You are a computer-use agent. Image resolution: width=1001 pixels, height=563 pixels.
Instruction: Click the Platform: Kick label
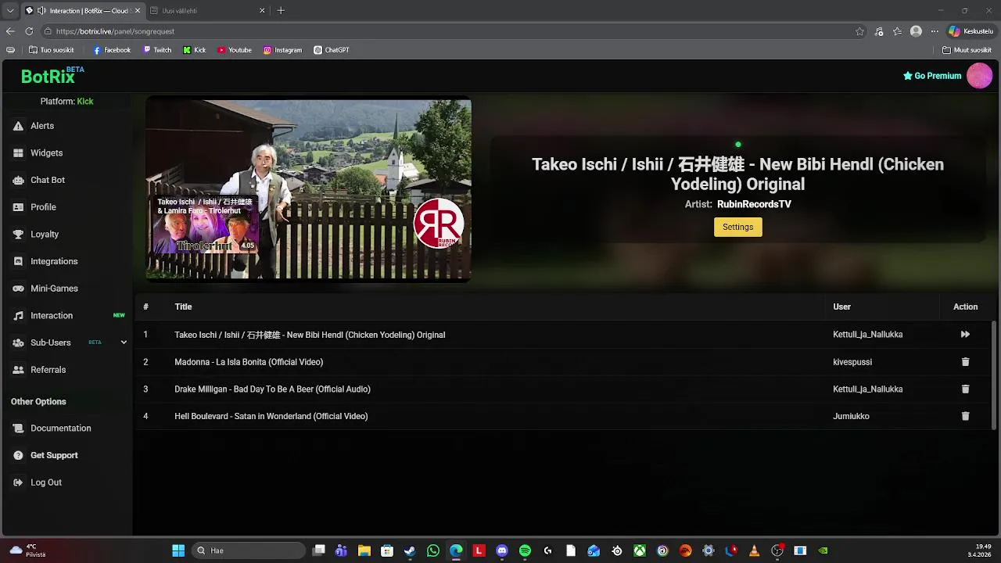66,101
